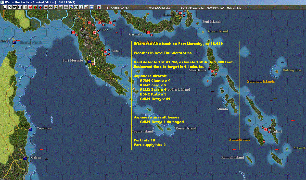Select the Japanese base icon at Buna

(x=105, y=52)
